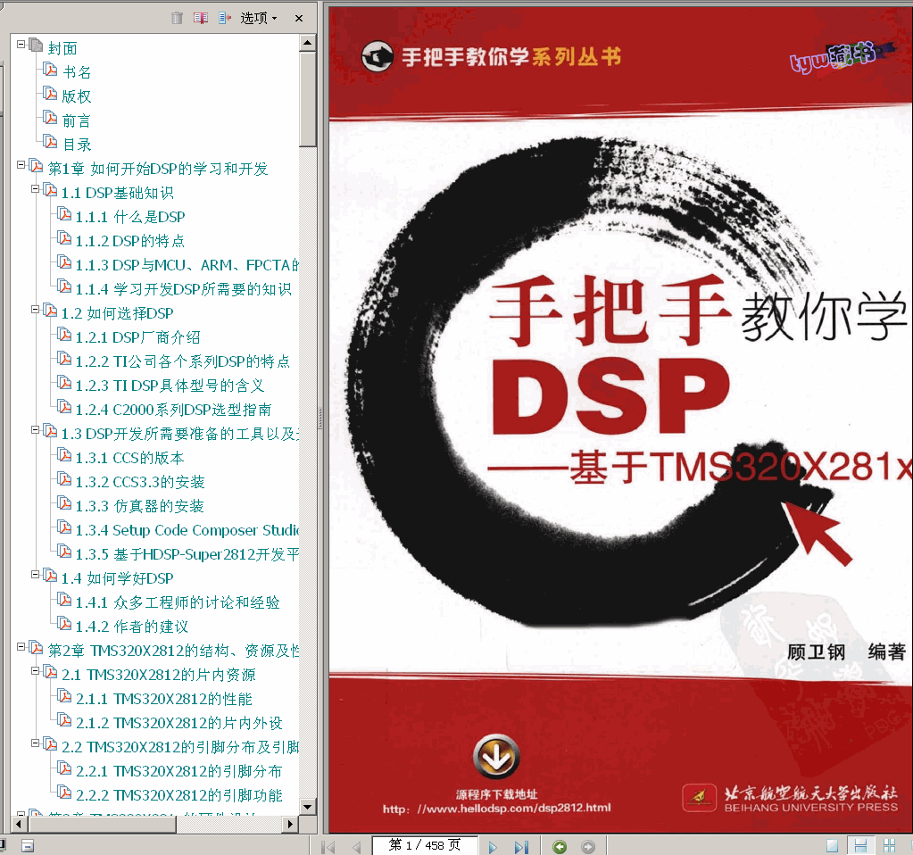
Task: Go to 1.1.1 什么是DSP bookmark
Action: pyautogui.click(x=130, y=217)
